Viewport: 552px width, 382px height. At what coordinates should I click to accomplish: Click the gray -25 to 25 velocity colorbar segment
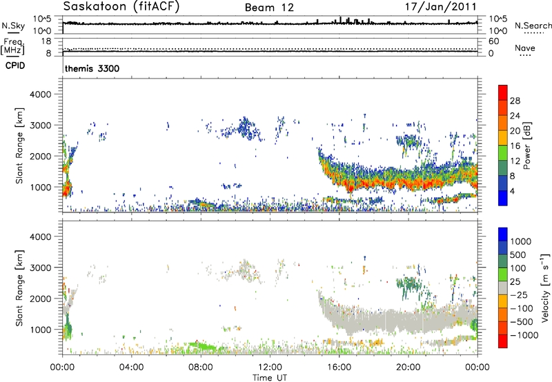pos(503,288)
